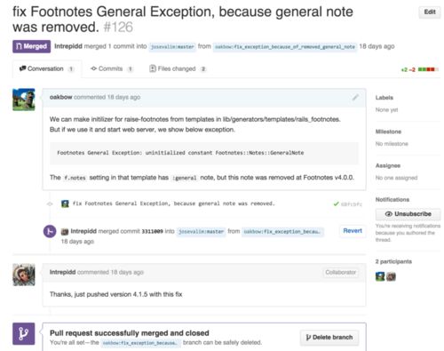This screenshot has height=351, width=444.
Task: Click the small commit icon left of the commit message
Action: pyautogui.click(x=50, y=203)
